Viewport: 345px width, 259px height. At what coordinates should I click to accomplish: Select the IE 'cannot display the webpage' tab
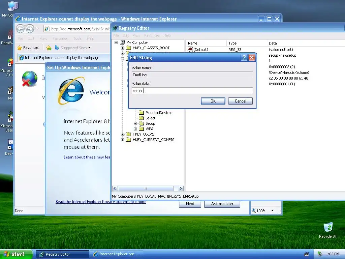point(63,58)
